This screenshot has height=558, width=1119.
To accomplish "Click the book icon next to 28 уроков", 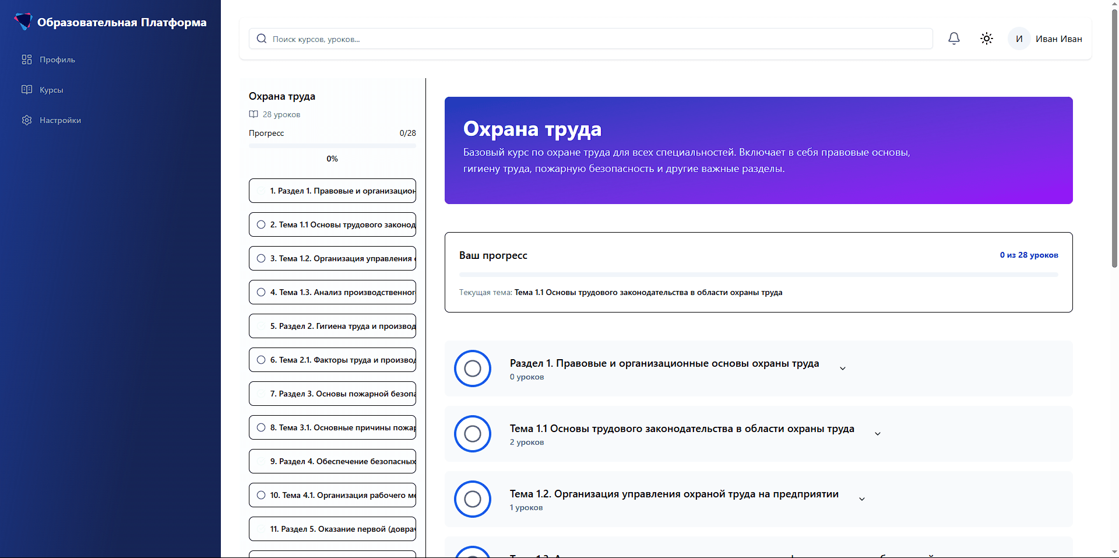I will pos(254,114).
